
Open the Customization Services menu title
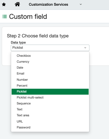[48, 4]
